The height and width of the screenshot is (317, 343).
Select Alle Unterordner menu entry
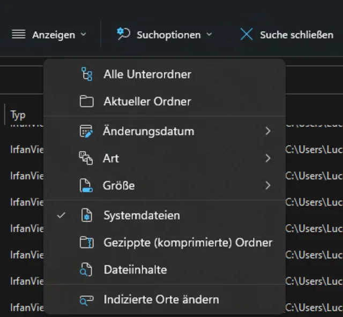(147, 74)
